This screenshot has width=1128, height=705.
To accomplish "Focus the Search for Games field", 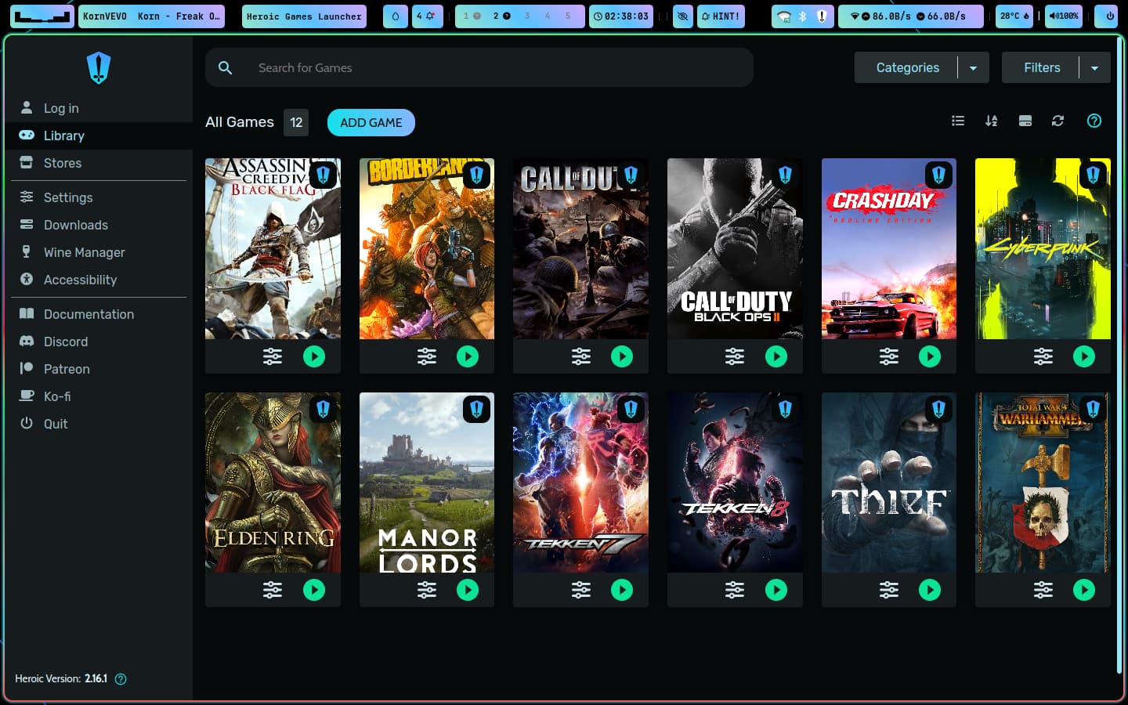I will (479, 68).
